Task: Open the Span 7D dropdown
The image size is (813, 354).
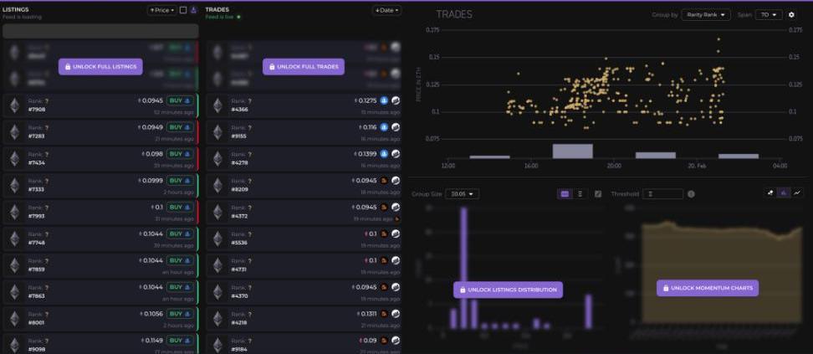Action: point(770,15)
